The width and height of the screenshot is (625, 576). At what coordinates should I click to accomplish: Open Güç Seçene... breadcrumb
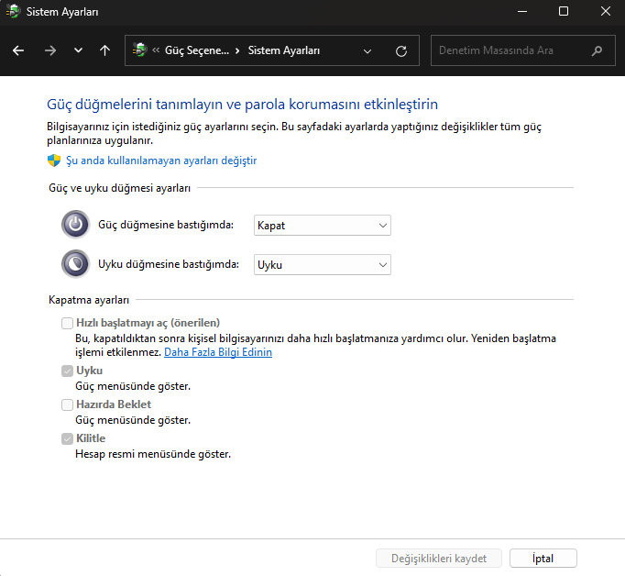[x=197, y=50]
